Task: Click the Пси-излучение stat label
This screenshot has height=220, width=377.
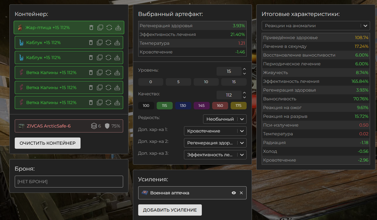Action: [x=281, y=125]
